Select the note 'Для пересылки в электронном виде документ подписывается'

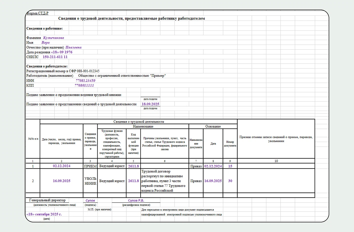tap(178, 210)
